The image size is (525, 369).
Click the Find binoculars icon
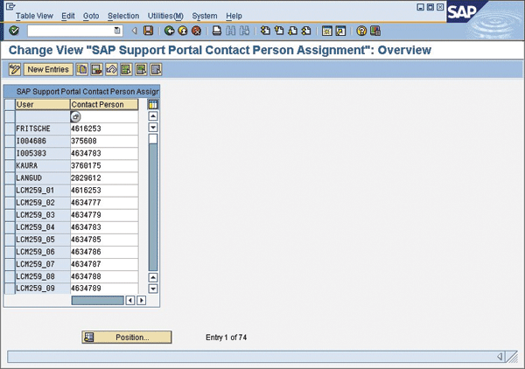tap(231, 31)
